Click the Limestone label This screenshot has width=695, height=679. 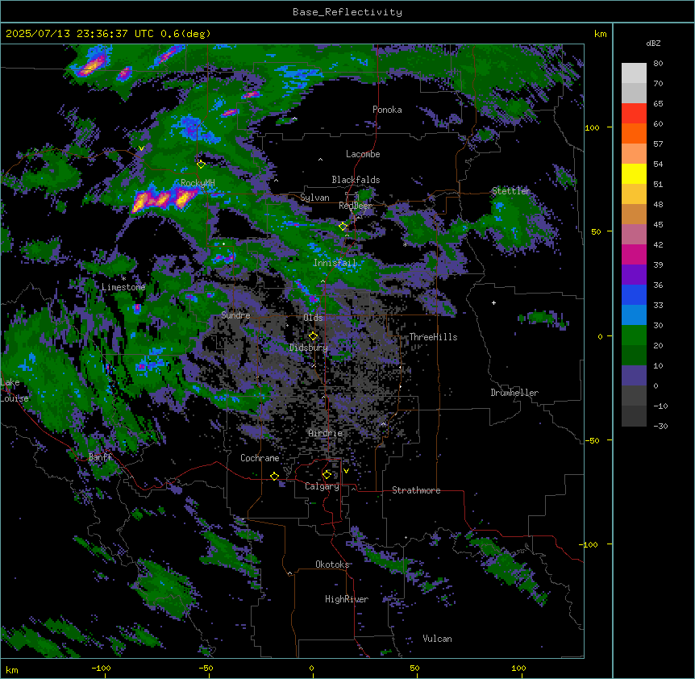point(123,287)
